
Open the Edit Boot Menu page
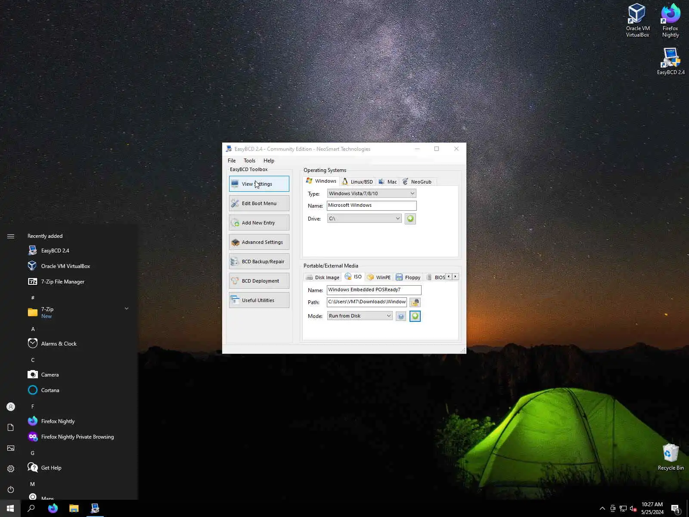[259, 203]
